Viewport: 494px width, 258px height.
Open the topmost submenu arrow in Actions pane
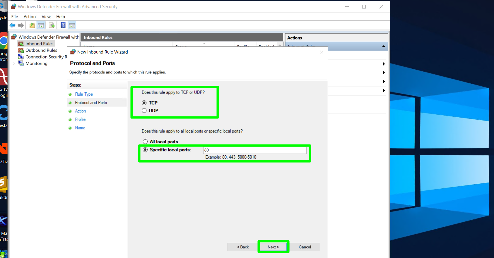click(384, 64)
